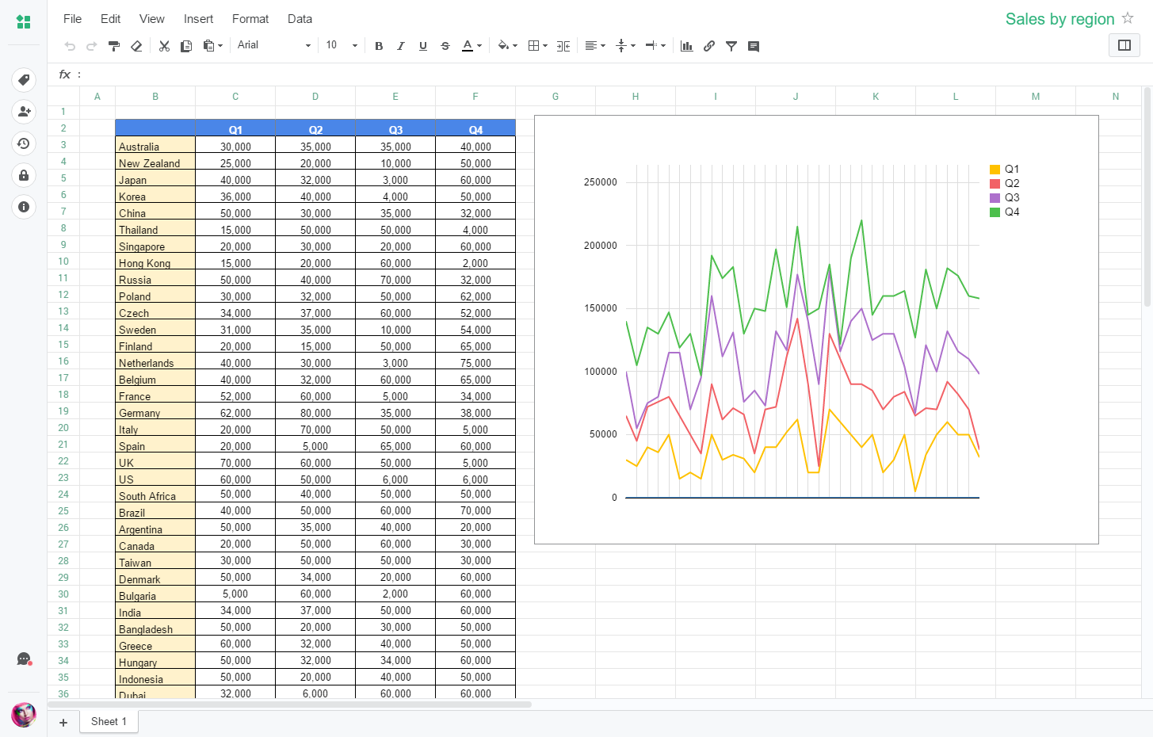Viewport: 1153px width, 737px height.
Task: Click the Sheet 1 tab
Action: point(109,721)
